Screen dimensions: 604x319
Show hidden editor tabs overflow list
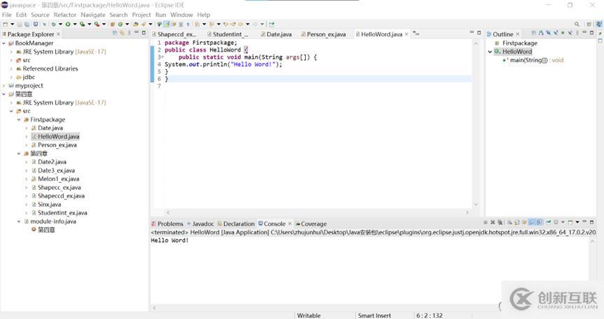click(x=416, y=34)
